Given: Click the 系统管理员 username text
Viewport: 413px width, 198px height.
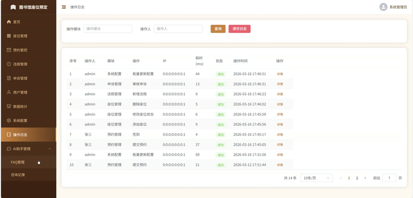Looking at the screenshot, I should pyautogui.click(x=398, y=7).
